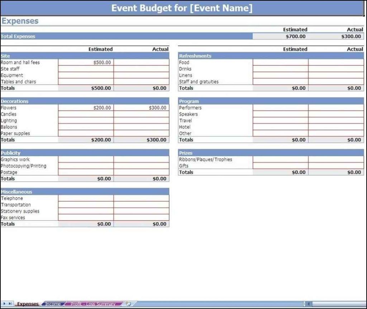Open the Profit - Loss Summary tab
The image size is (367, 309).
coord(93,304)
